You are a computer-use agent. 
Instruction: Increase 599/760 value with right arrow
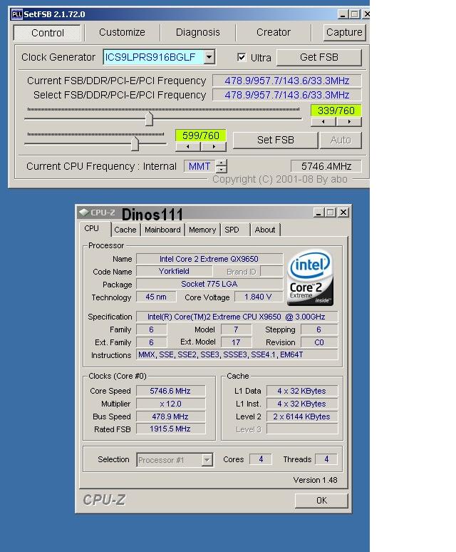tap(214, 146)
